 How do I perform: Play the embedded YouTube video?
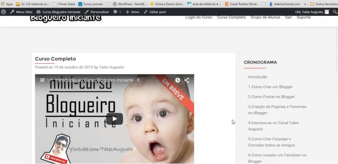coord(114,119)
